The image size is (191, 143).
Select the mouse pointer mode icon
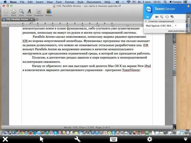[x=42, y=139]
